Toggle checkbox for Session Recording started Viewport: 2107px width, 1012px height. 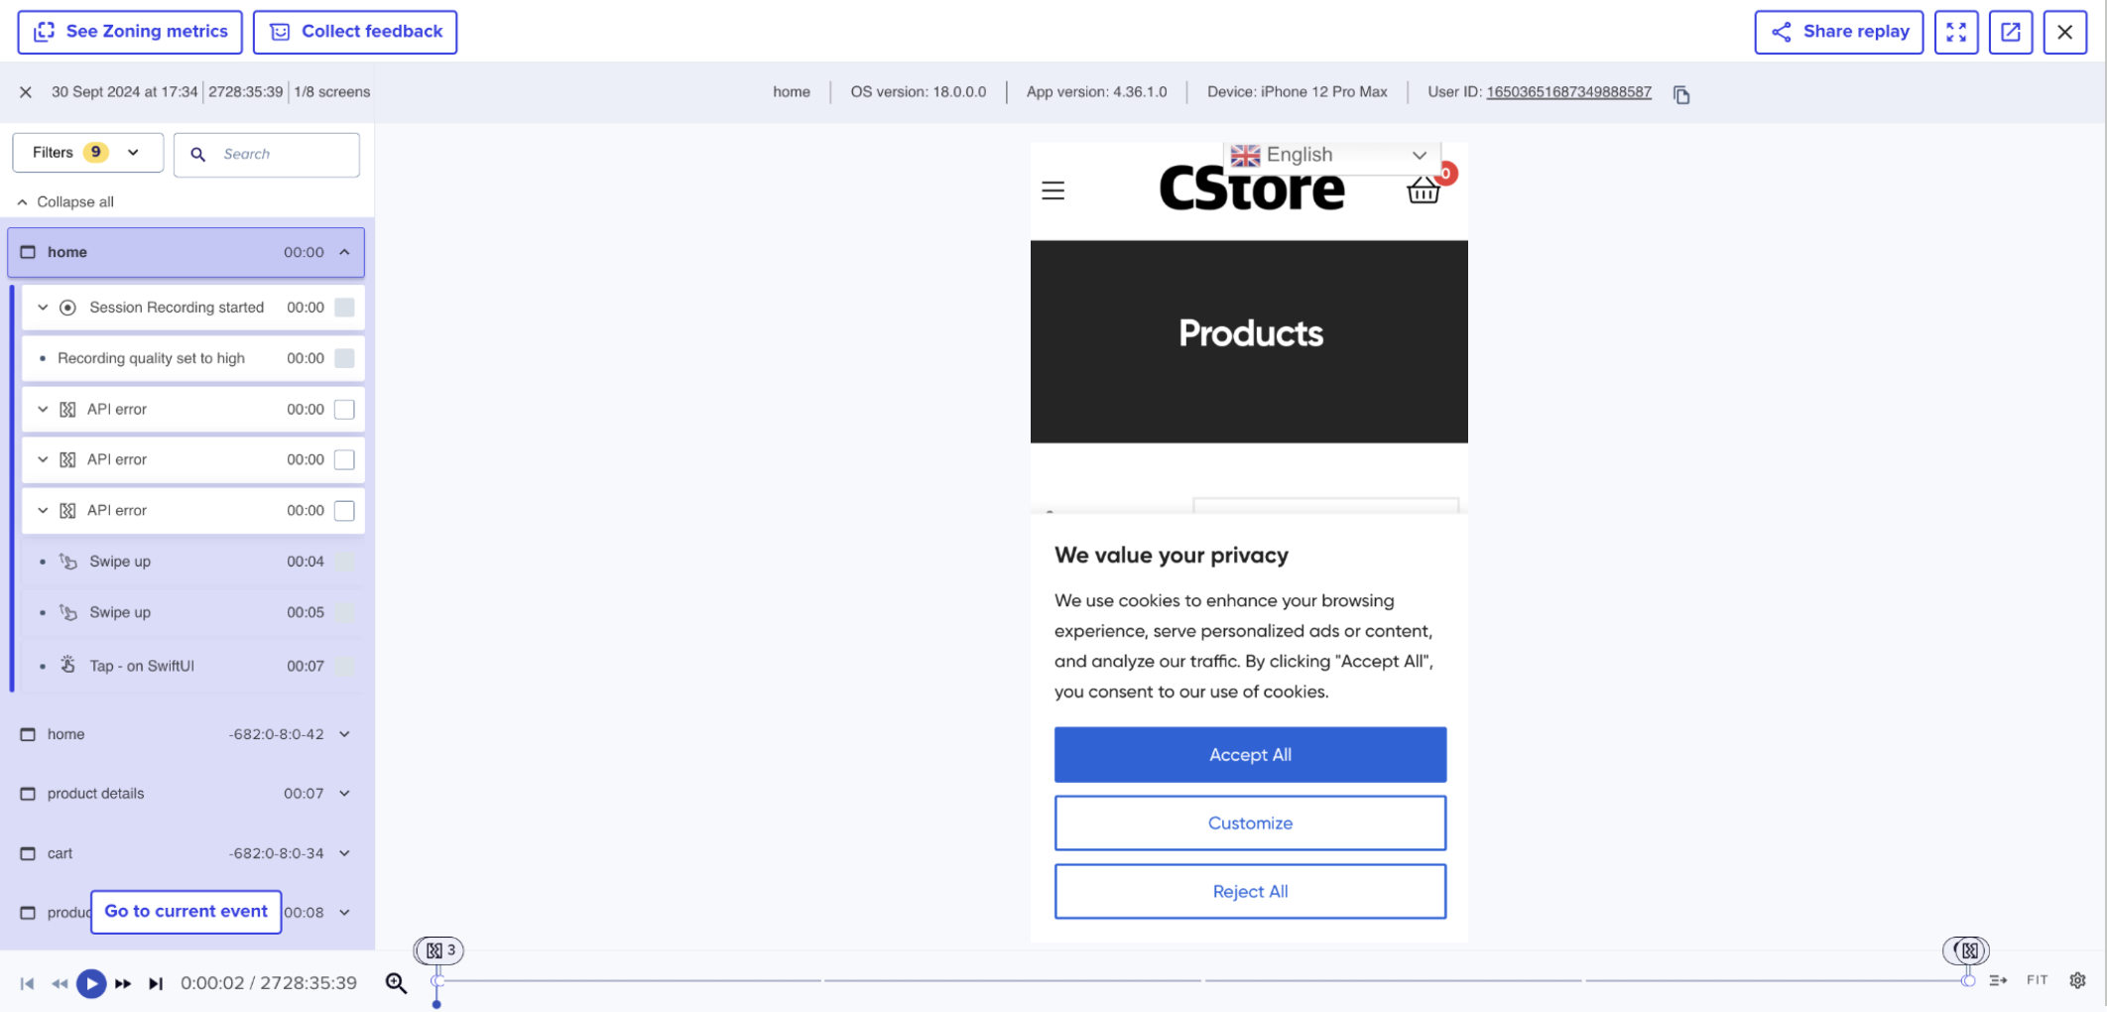click(344, 308)
